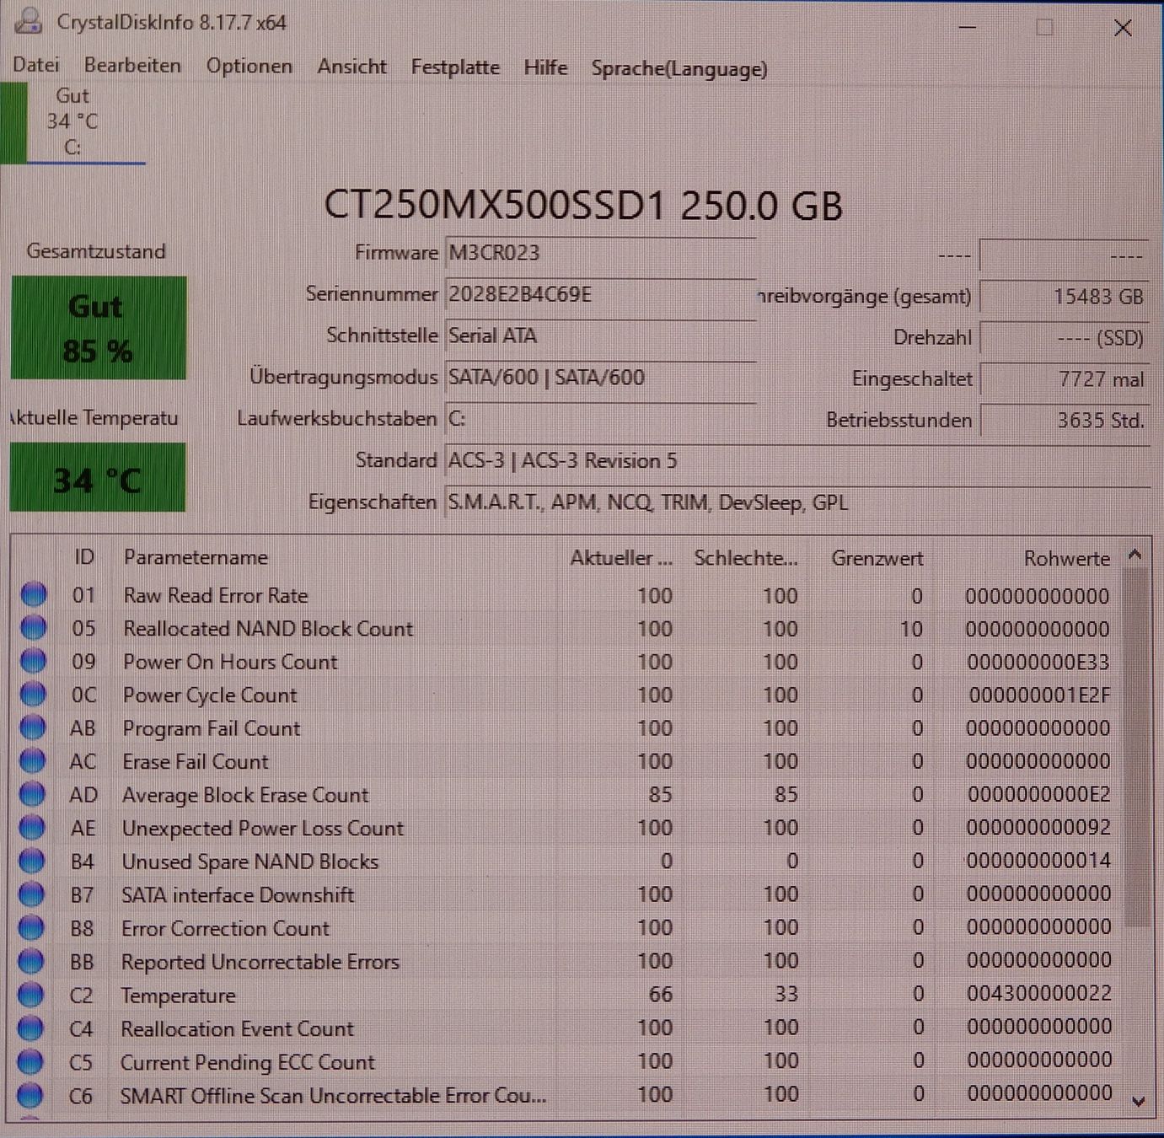Click status circle for Average Block Erase Count

[x=32, y=794]
